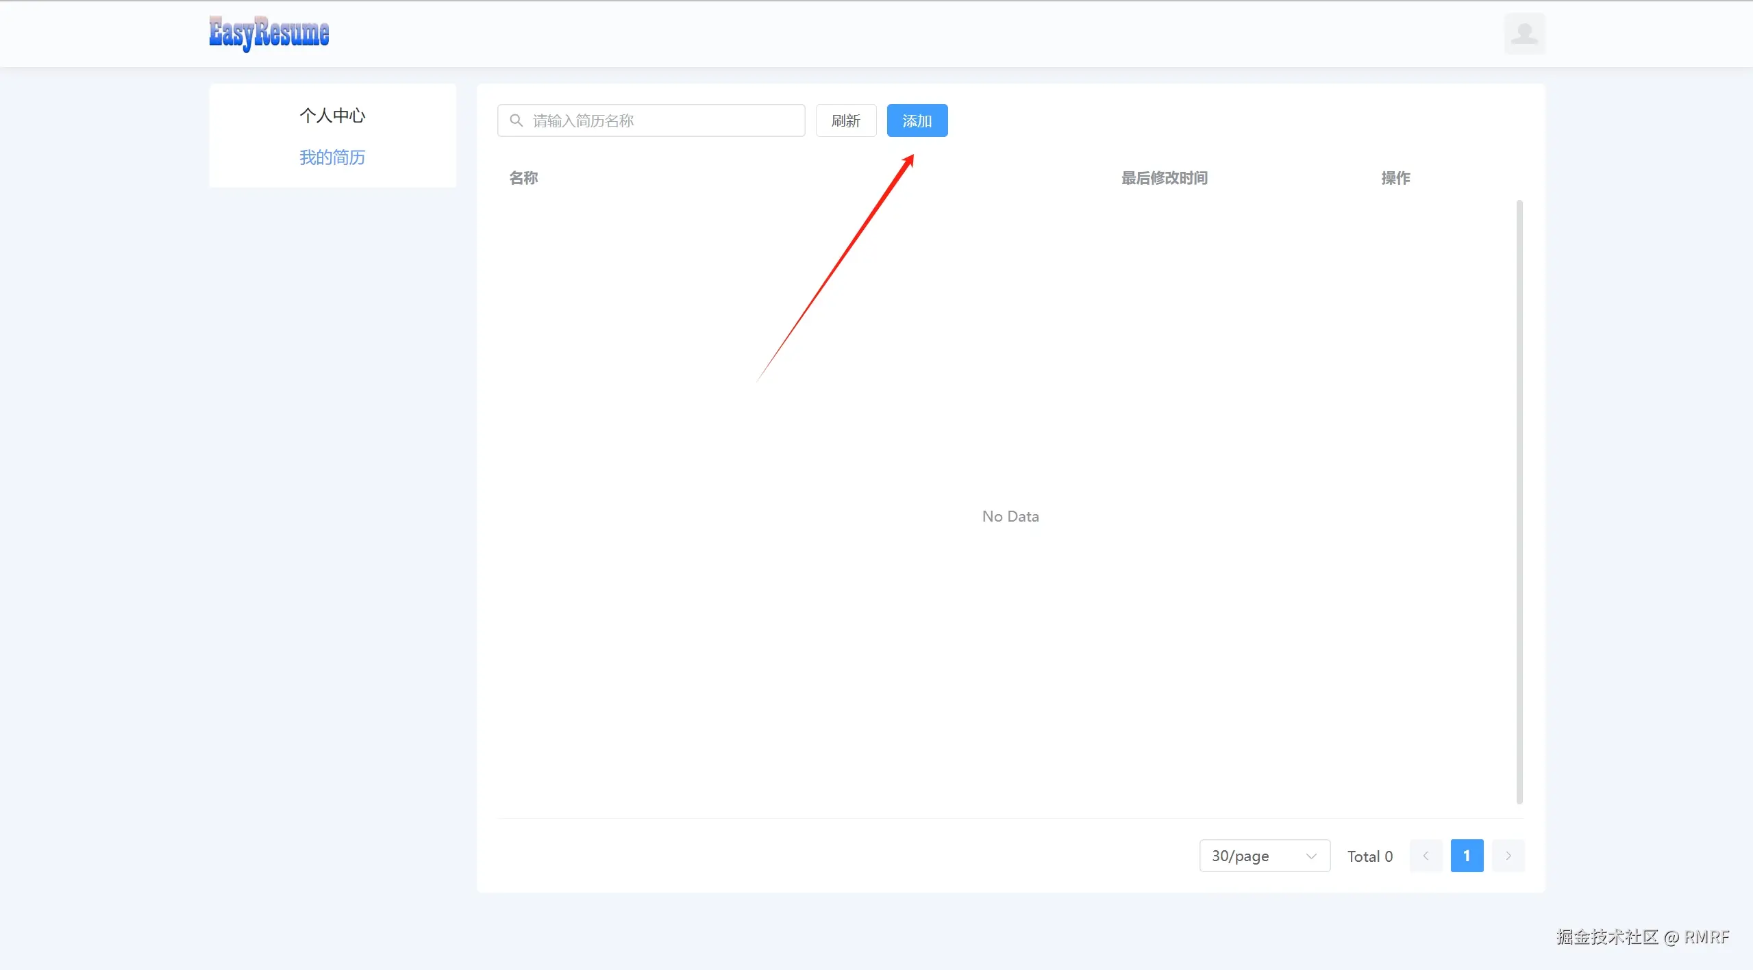Go to the previous page arrow
Screen dimensions: 1753x970
[x=1426, y=856]
